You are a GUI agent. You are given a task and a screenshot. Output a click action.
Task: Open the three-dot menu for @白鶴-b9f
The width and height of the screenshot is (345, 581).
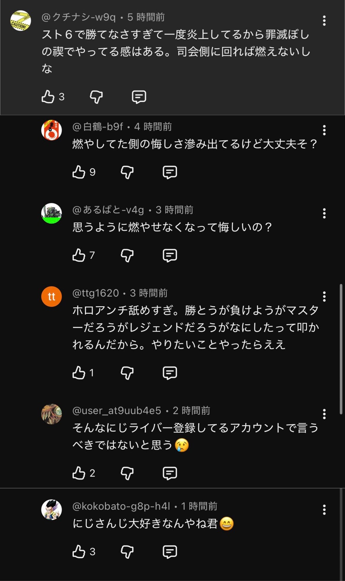pyautogui.click(x=324, y=130)
